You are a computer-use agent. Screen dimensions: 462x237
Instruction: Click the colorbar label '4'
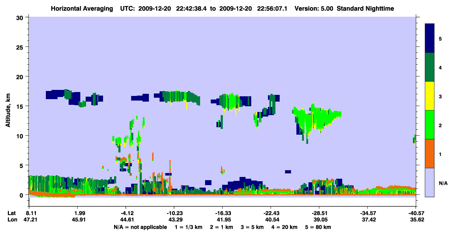click(x=440, y=67)
